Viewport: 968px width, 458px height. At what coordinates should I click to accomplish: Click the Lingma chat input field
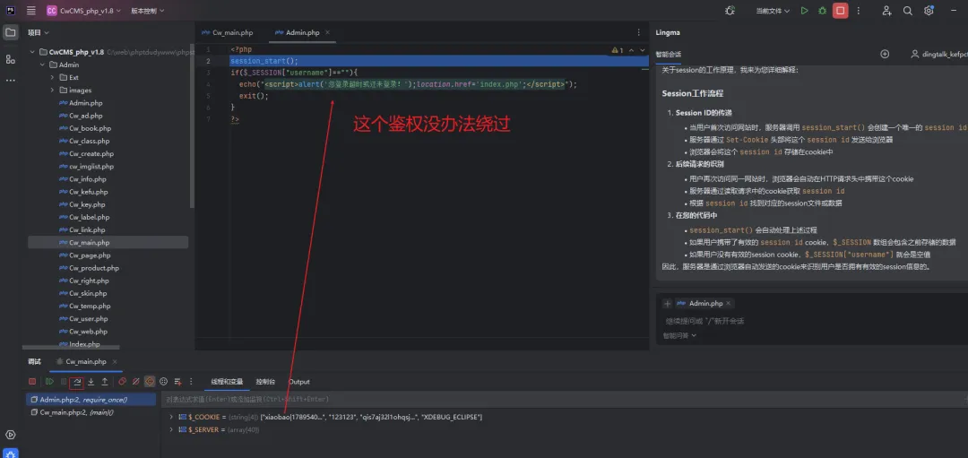click(812, 321)
